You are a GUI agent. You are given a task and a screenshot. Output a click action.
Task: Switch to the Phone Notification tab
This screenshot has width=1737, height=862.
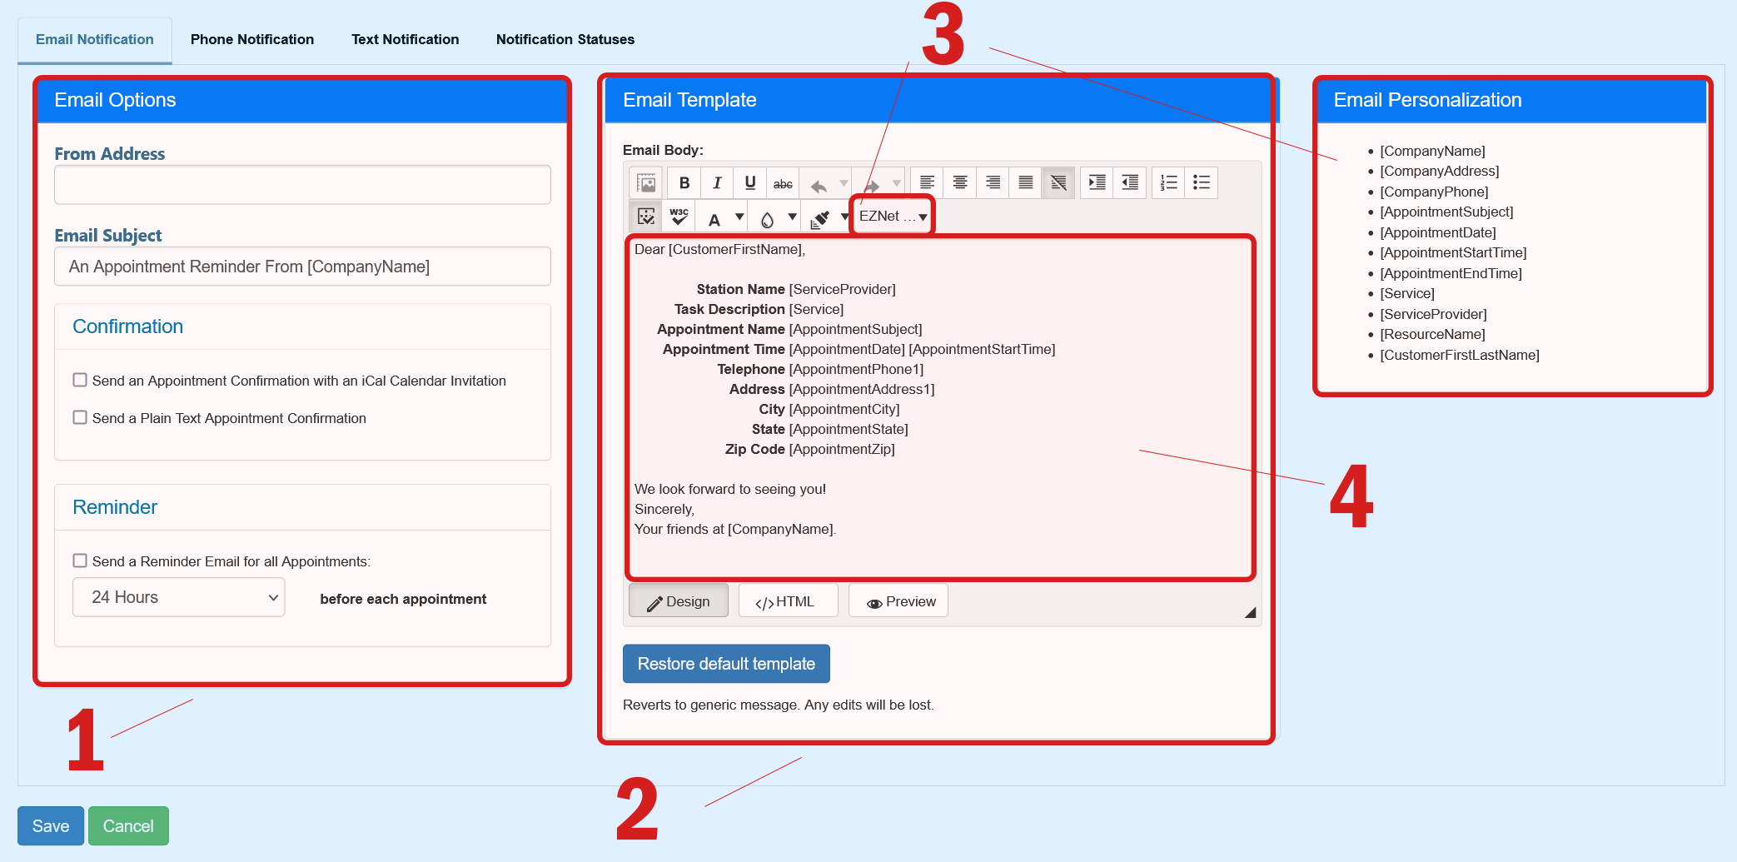(252, 39)
